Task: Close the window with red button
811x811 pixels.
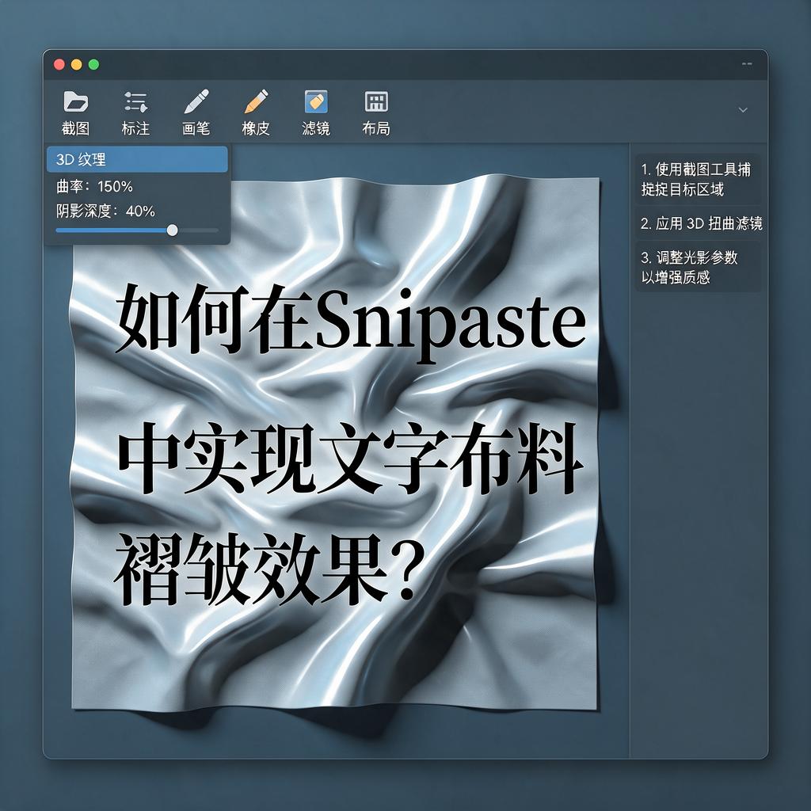Action: coord(59,64)
